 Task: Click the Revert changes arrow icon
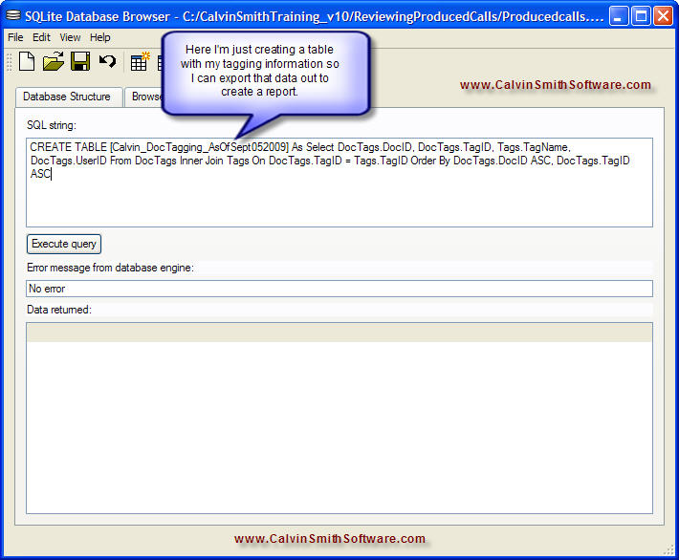tap(107, 62)
